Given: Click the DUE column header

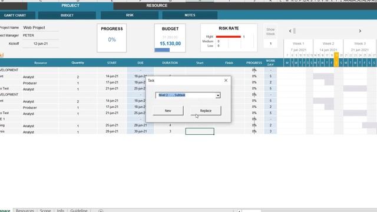Looking at the screenshot, I should (140, 63).
